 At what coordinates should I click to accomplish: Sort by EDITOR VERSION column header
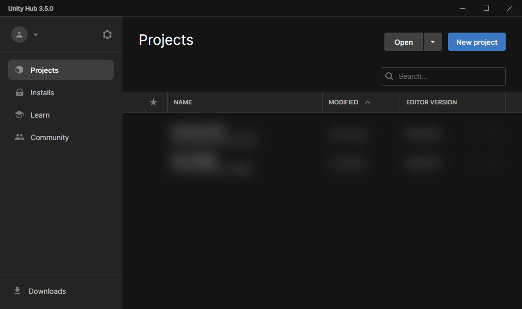point(431,102)
